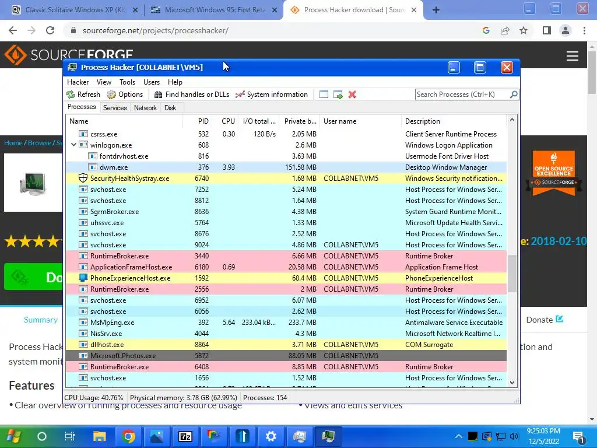Viewport: 597px width, 448px height.
Task: Open File Explorer from the taskbar
Action: (x=99, y=436)
